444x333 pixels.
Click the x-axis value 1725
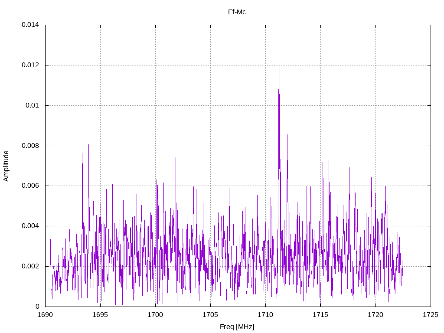(x=431, y=315)
